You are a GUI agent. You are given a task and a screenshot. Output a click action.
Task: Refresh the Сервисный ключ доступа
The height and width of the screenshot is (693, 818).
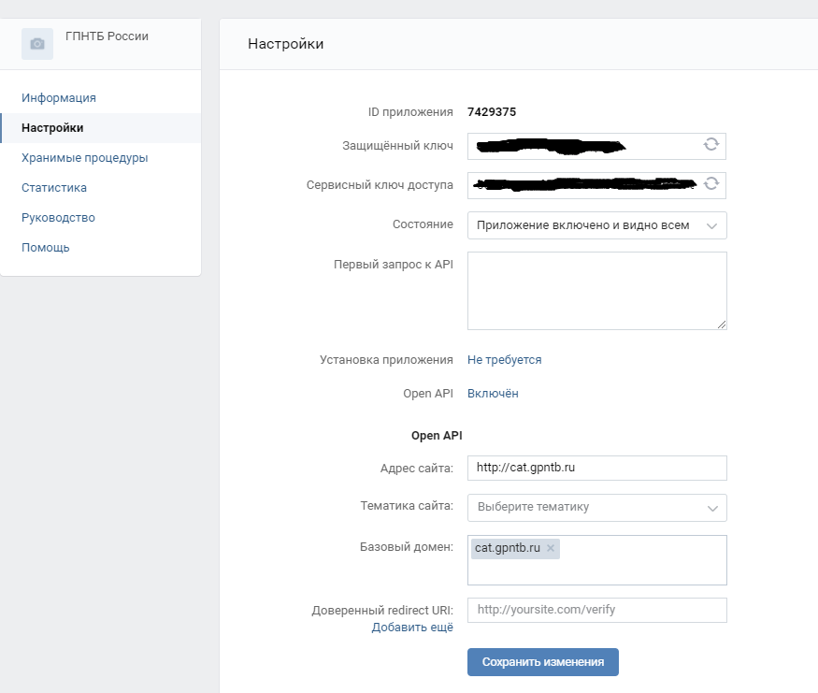(x=711, y=184)
